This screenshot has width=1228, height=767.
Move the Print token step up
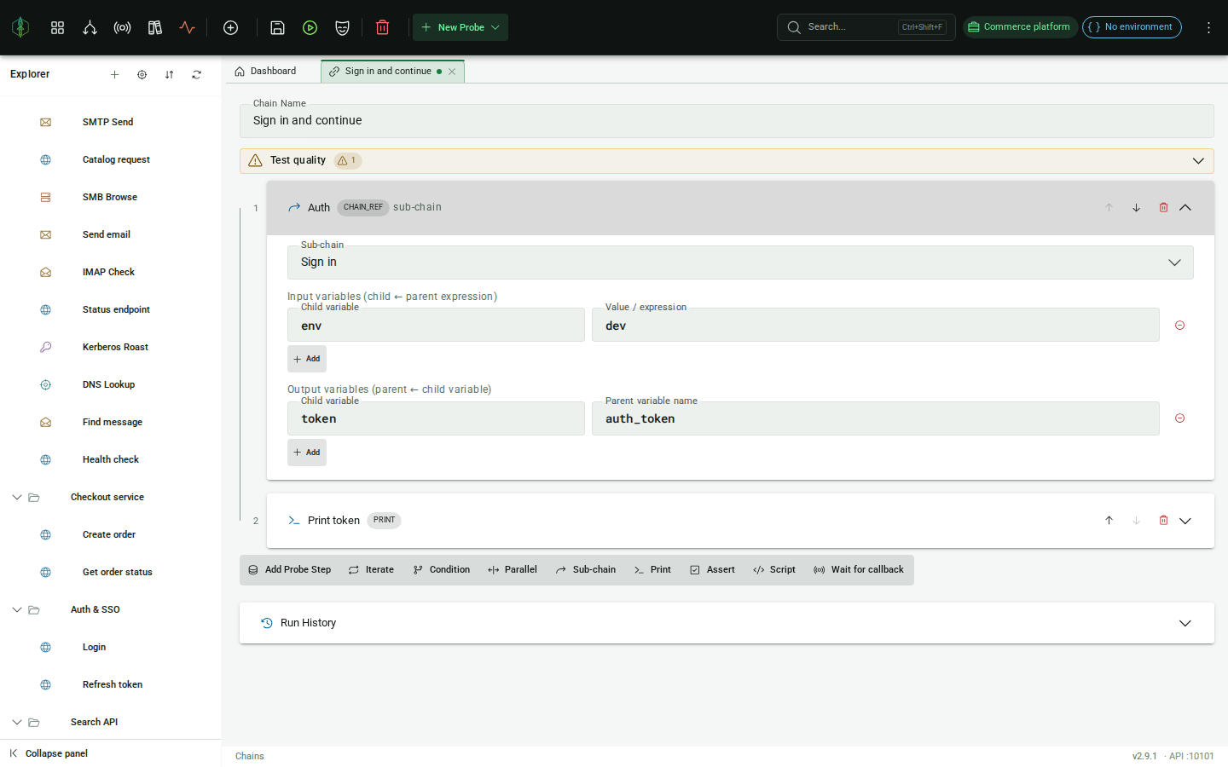tap(1109, 521)
